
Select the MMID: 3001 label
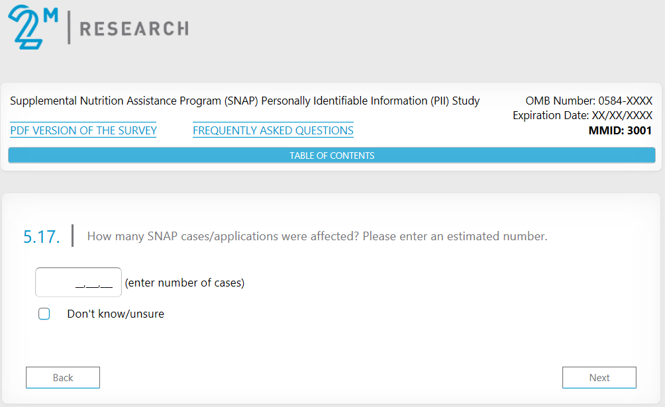[x=620, y=130]
